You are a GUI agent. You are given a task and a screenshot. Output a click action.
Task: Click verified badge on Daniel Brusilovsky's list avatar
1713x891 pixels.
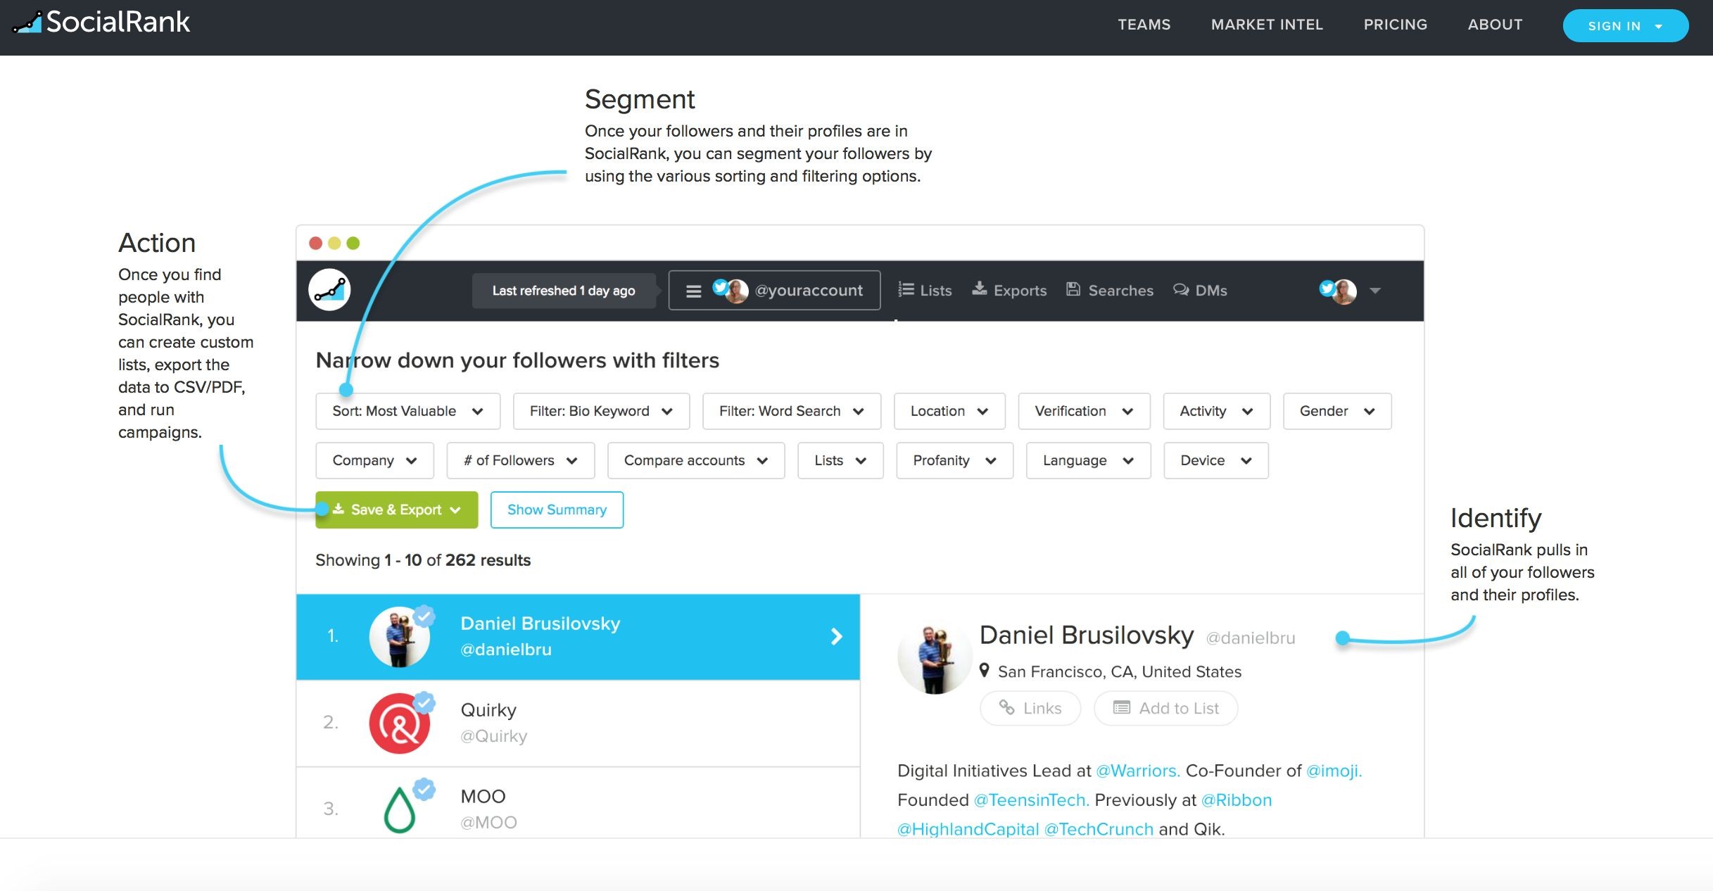(424, 616)
